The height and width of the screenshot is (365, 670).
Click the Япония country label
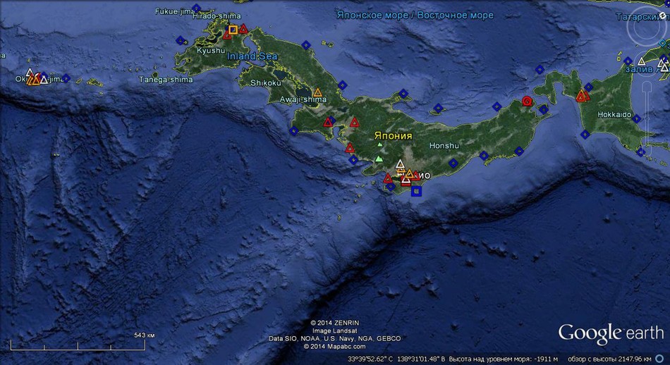(x=393, y=135)
